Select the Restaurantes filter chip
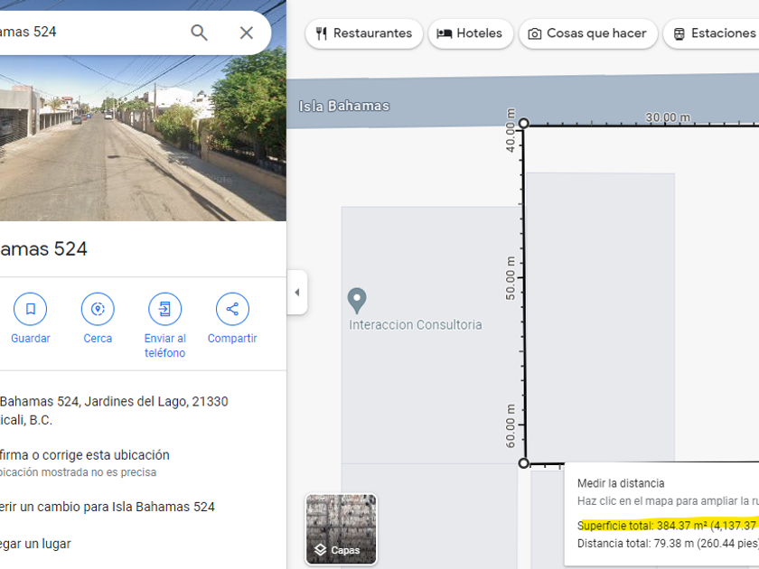The image size is (759, 569). (364, 33)
